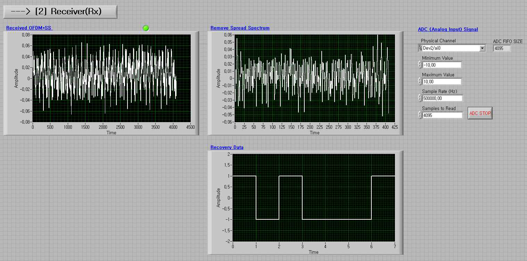This screenshot has height=261, width=527.
Task: Adjust the Samples to Read stepper
Action: point(420,115)
